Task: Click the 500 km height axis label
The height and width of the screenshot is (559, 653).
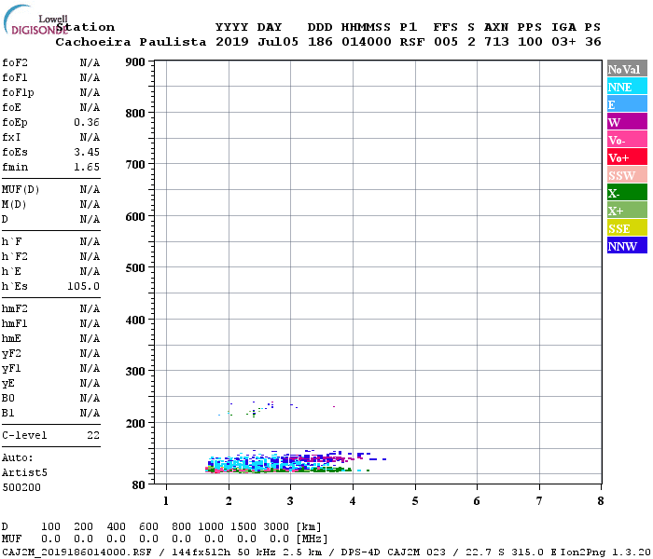Action: 135,268
